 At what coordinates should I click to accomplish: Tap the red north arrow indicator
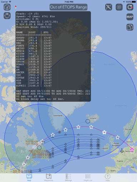(16, 7)
